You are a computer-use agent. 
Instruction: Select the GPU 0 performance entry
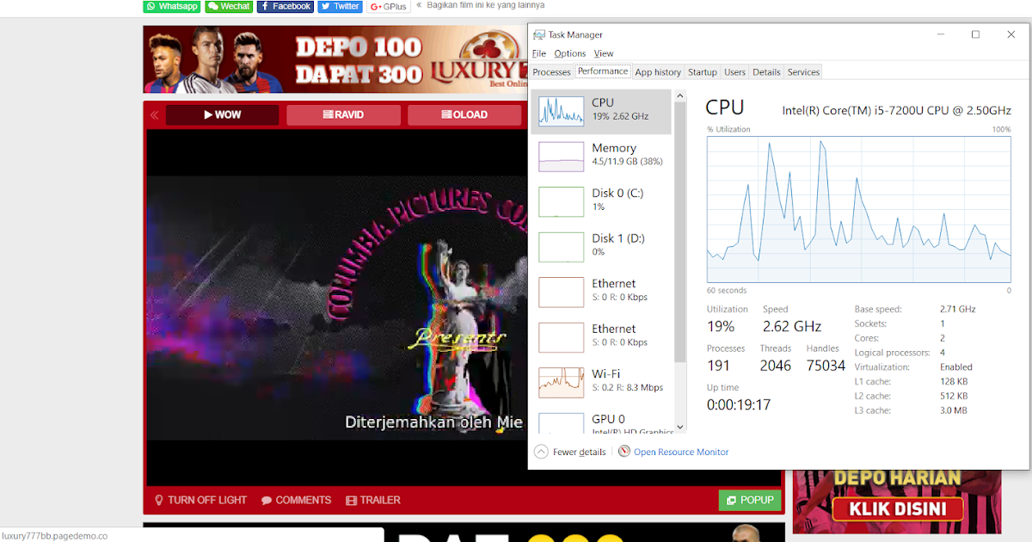(x=601, y=422)
